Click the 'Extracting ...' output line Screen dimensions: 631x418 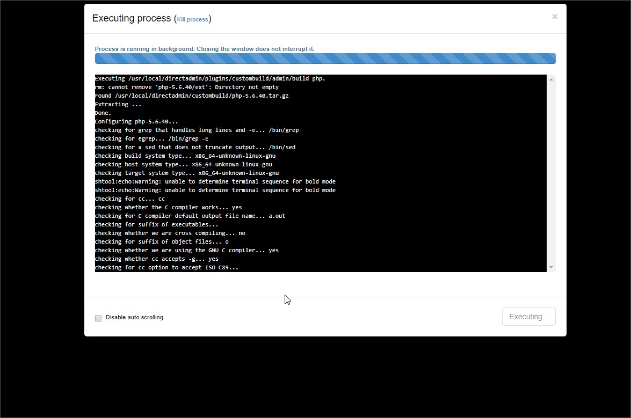(x=118, y=105)
